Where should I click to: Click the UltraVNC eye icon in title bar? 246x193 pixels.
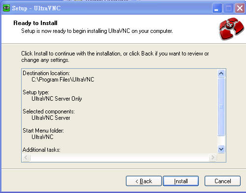pyautogui.click(x=6, y=8)
